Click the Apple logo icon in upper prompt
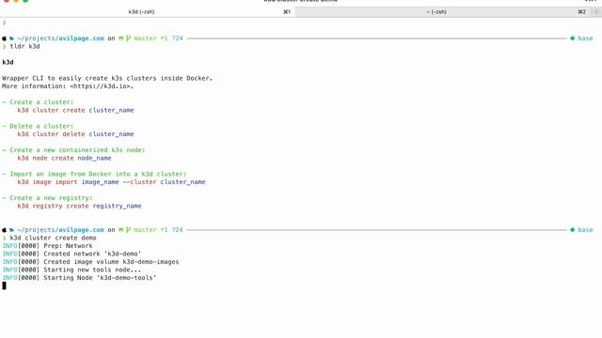This screenshot has width=602, height=338. pyautogui.click(x=4, y=38)
